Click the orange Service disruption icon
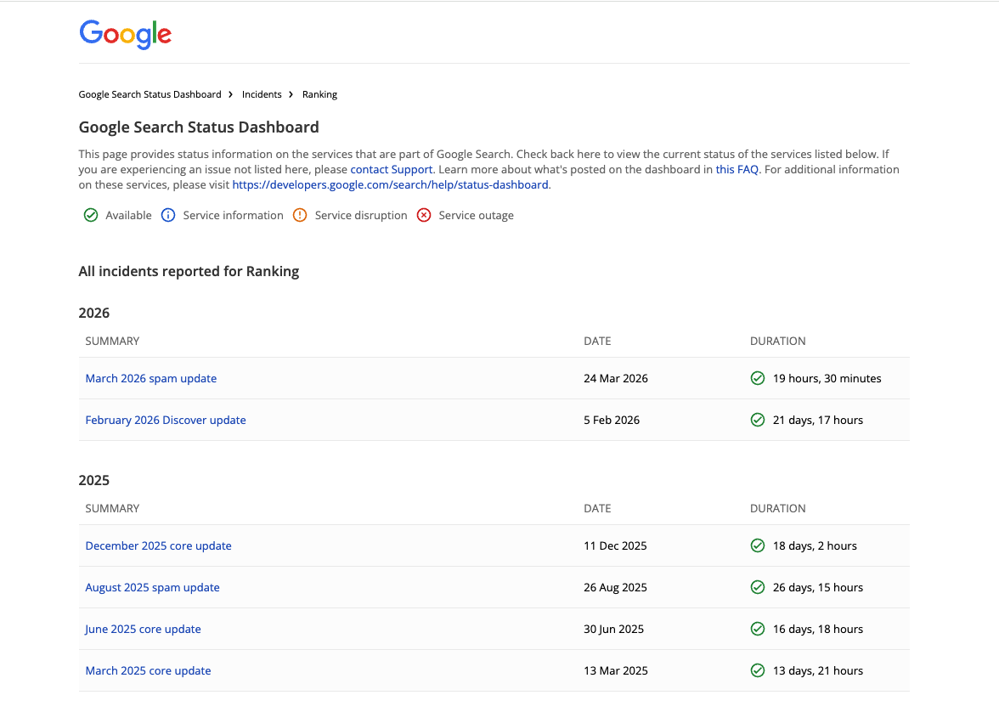This screenshot has height=712, width=999. (x=299, y=215)
